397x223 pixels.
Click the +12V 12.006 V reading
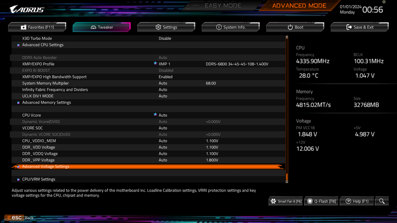[307, 149]
